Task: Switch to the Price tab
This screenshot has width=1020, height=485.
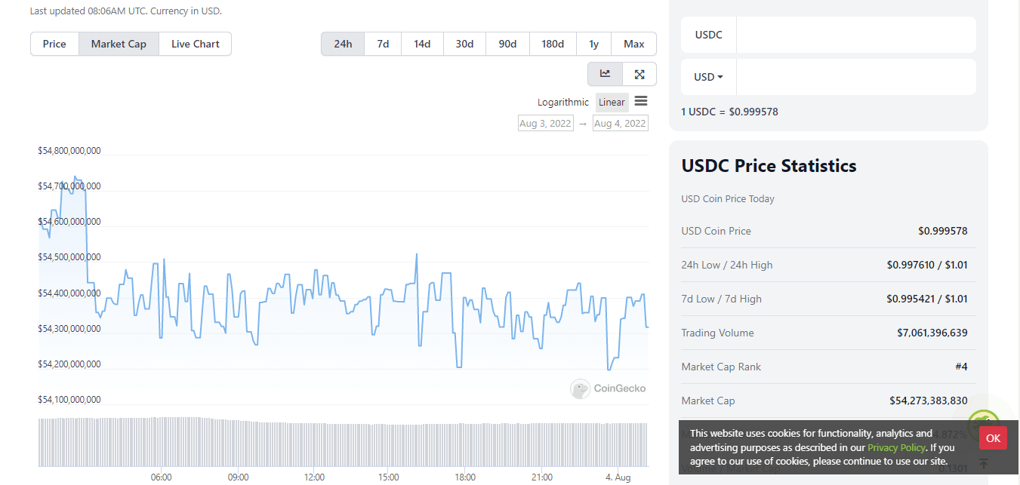Action: tap(54, 44)
